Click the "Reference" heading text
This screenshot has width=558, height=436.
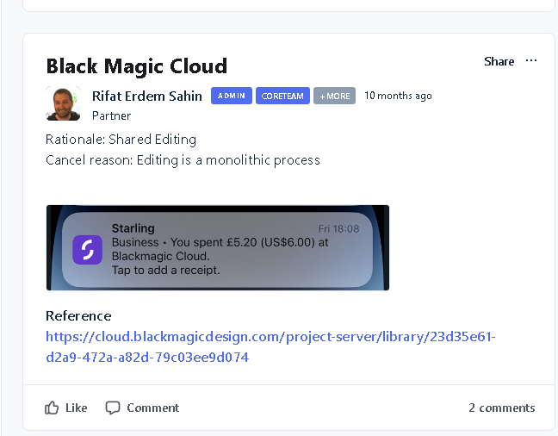[x=78, y=316]
